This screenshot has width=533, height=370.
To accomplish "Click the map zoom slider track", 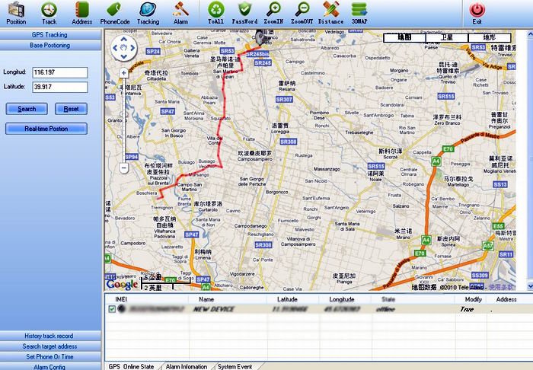I will (x=123, y=120).
